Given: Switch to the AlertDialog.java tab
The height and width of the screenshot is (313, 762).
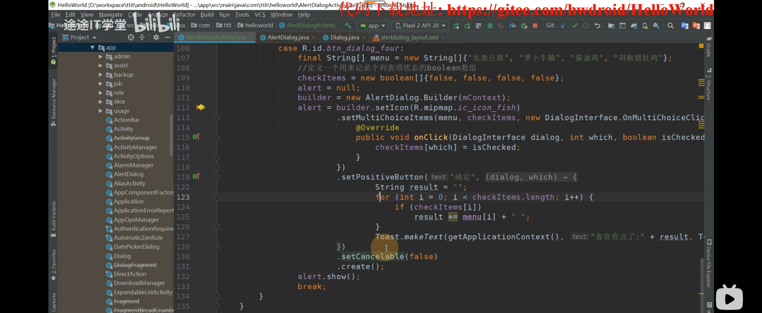Looking at the screenshot, I should [288, 37].
